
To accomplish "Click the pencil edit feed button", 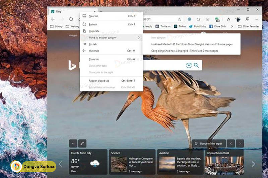I will [x=82, y=143].
